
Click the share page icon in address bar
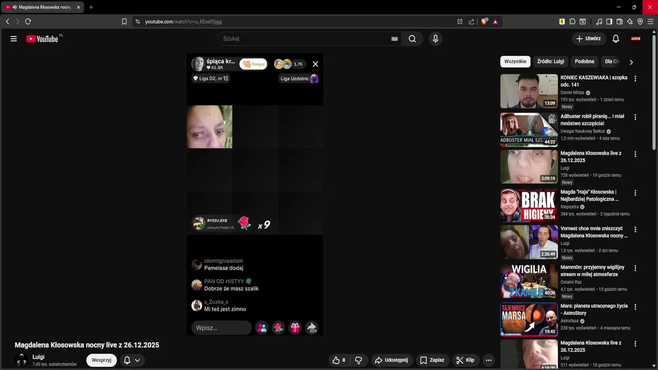(471, 22)
